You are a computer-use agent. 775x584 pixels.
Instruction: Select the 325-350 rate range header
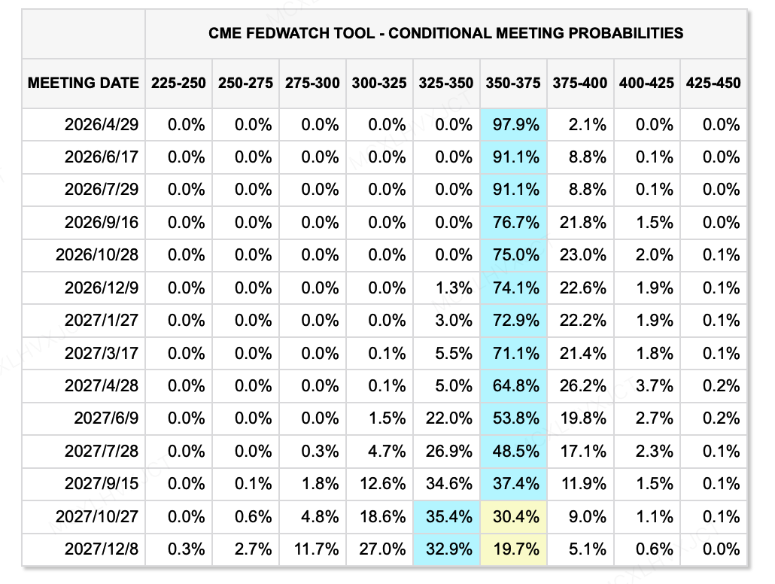click(446, 83)
